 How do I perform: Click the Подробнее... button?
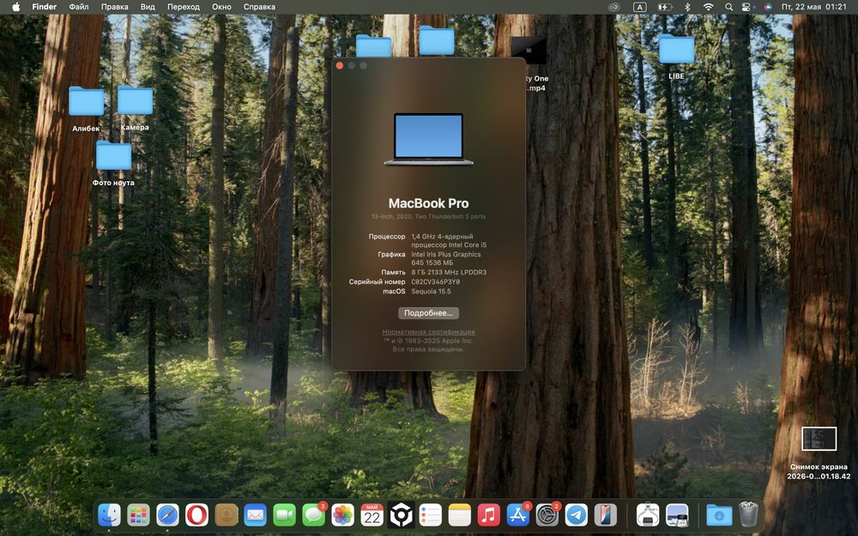click(428, 313)
